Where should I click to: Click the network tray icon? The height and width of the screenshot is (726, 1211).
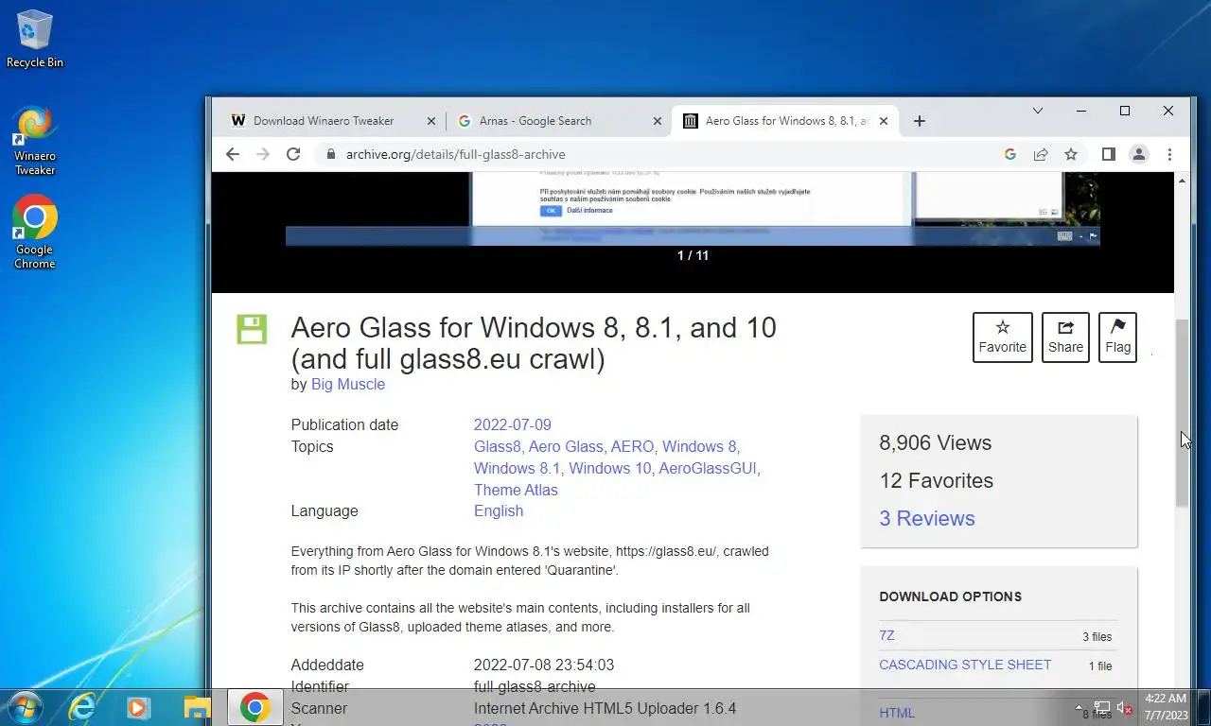(x=1102, y=707)
